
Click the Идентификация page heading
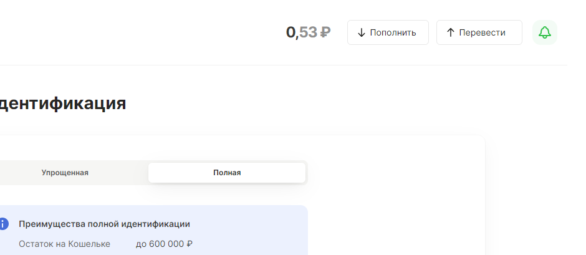click(63, 103)
